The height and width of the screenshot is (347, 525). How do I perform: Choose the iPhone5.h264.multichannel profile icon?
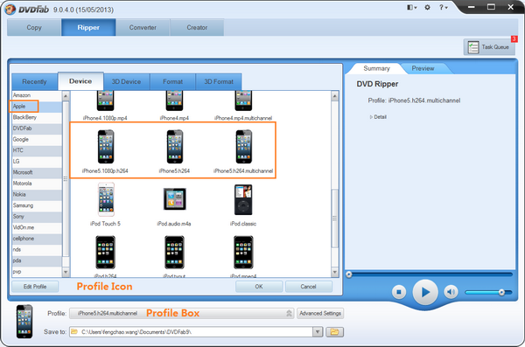243,147
